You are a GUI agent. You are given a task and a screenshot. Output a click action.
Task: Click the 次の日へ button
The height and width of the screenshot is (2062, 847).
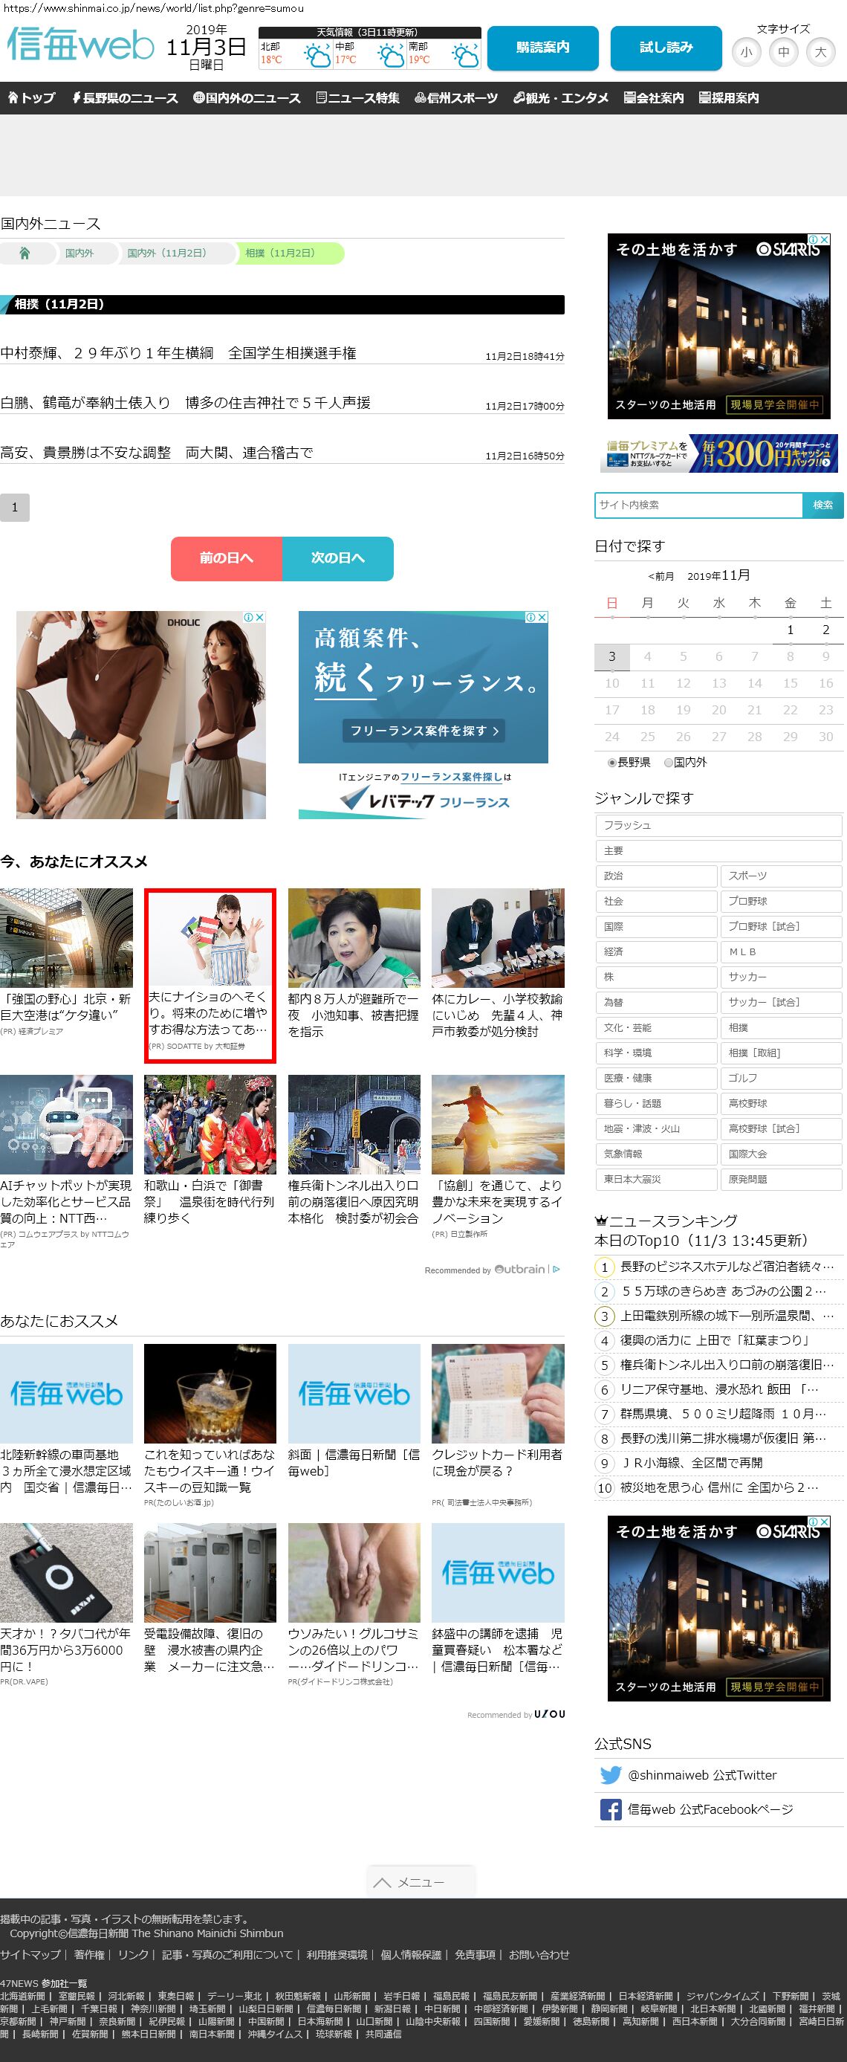pos(337,558)
